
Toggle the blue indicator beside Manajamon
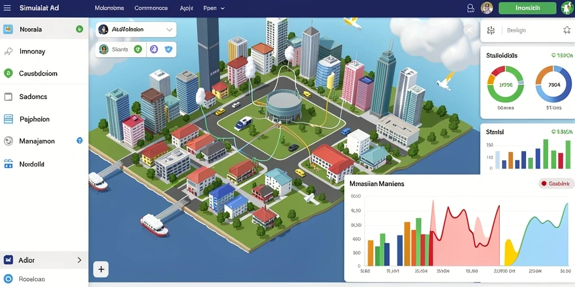coord(79,141)
